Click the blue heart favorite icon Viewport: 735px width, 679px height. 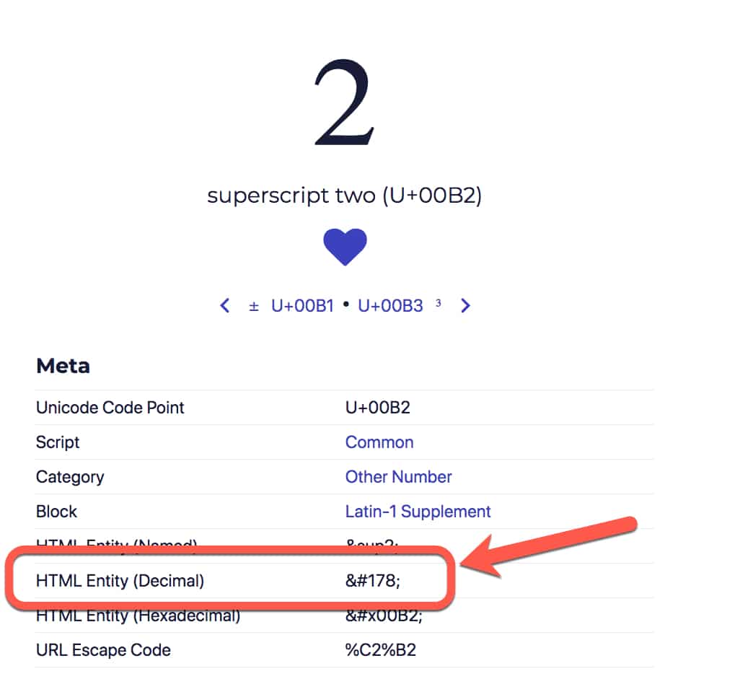click(345, 247)
